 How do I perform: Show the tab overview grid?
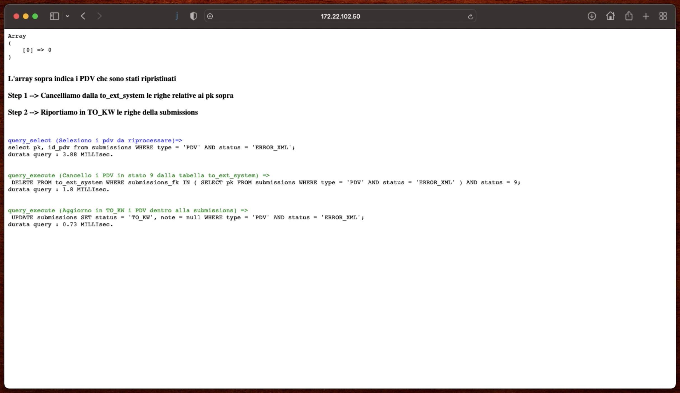point(663,16)
